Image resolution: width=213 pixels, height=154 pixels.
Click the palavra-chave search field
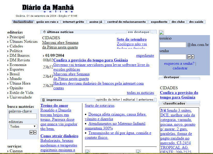(x=23, y=116)
